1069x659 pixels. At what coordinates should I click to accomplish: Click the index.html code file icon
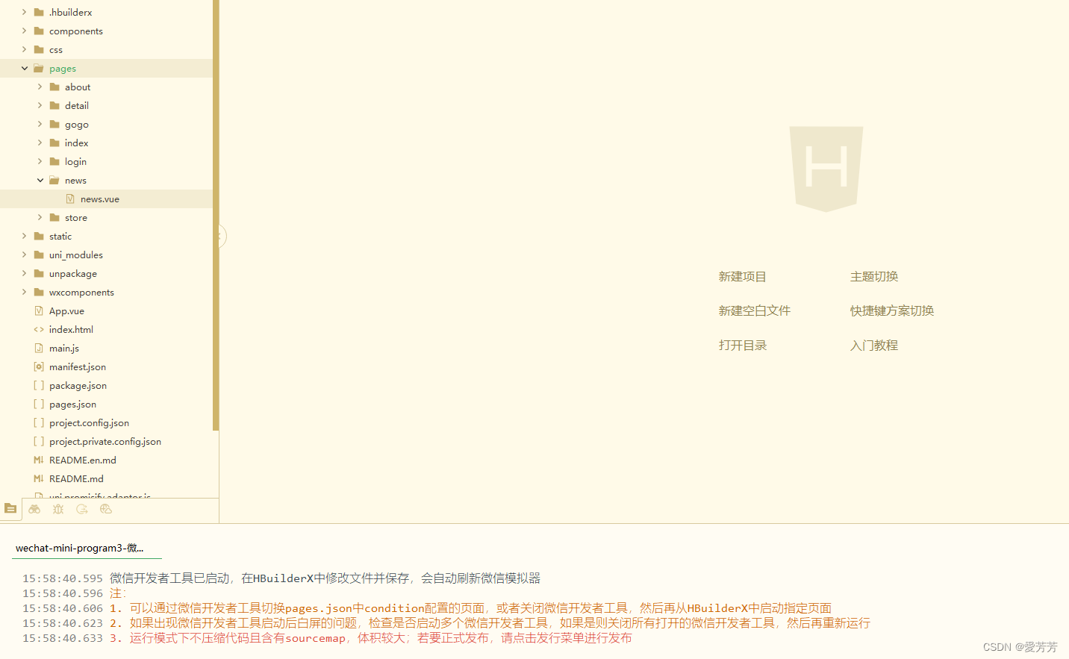click(x=39, y=329)
